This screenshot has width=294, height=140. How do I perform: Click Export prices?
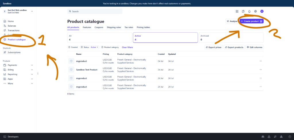214,47
